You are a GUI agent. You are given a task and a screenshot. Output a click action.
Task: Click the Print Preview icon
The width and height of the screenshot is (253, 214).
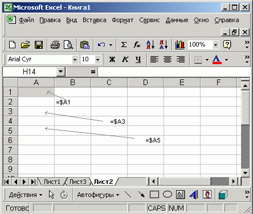coord(68,45)
